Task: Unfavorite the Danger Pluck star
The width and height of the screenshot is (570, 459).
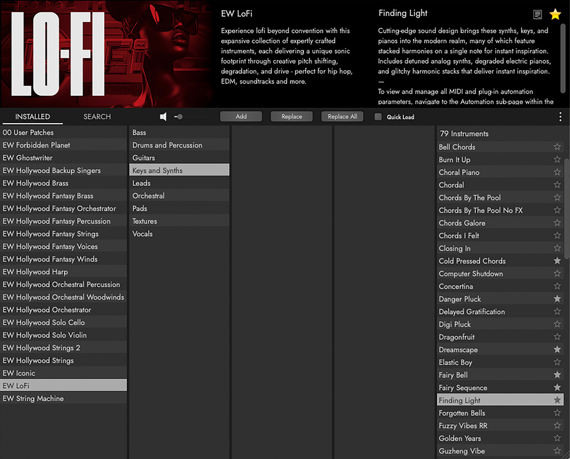Action: click(557, 299)
